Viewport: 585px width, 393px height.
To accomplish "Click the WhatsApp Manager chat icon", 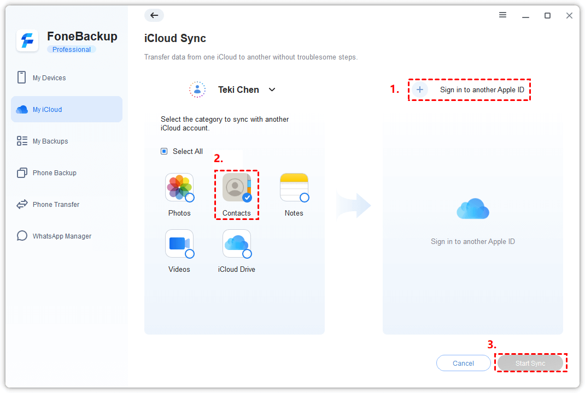I will click(22, 236).
